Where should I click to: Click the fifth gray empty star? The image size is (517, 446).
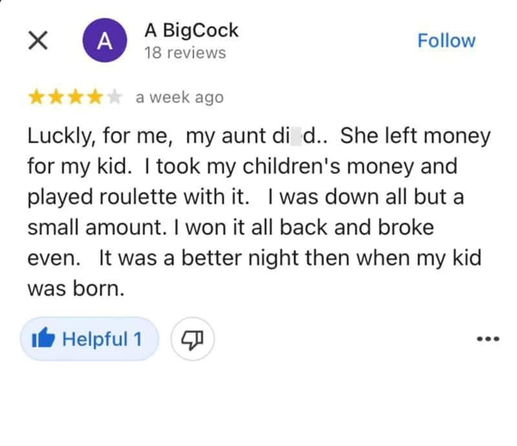(x=114, y=97)
